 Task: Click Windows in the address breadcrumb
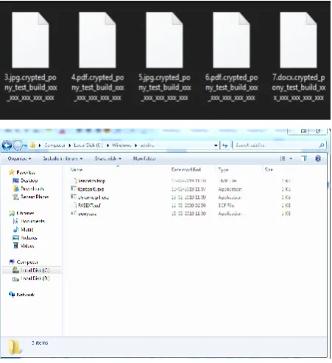click(121, 146)
